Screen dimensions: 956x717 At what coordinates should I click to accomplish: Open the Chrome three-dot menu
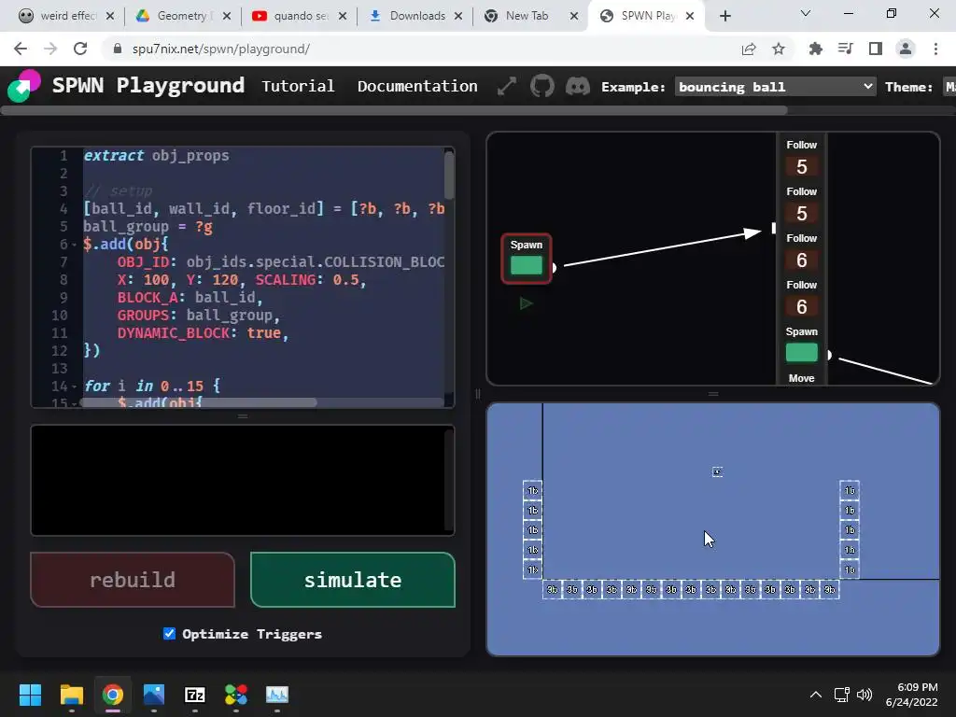(x=935, y=49)
